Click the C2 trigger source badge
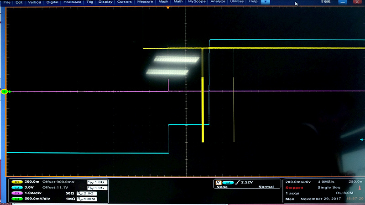Viewport: 365px width, 205px height. (228, 183)
